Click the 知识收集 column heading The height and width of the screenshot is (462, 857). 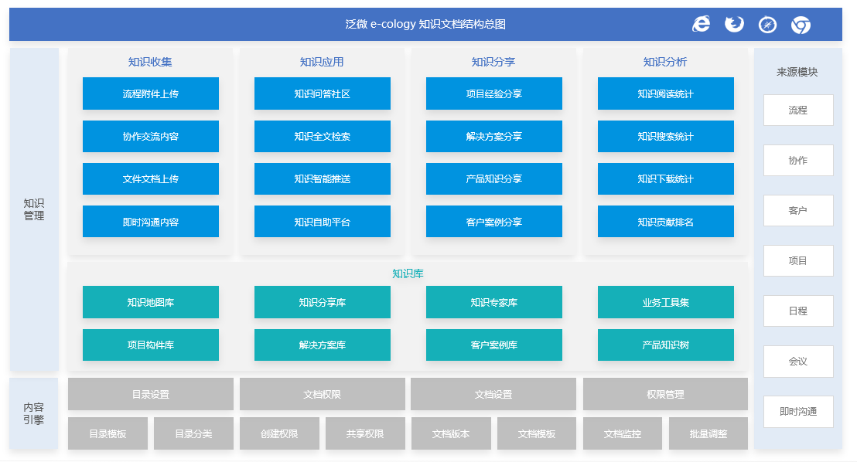click(x=150, y=62)
